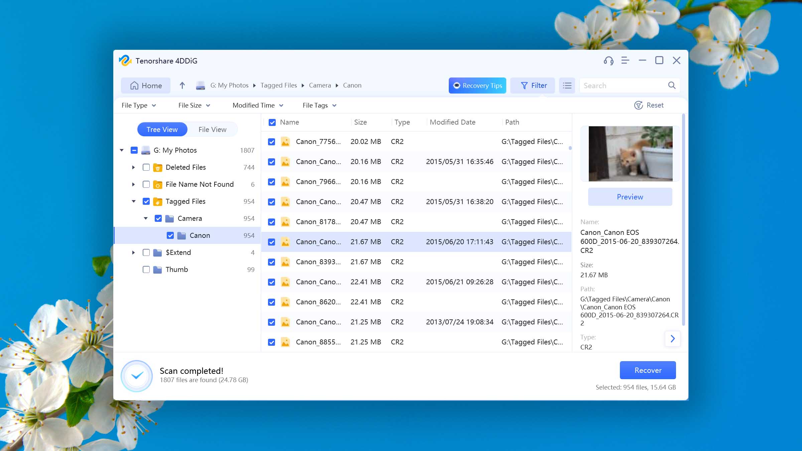Click the kitten preview thumbnail

(x=630, y=154)
